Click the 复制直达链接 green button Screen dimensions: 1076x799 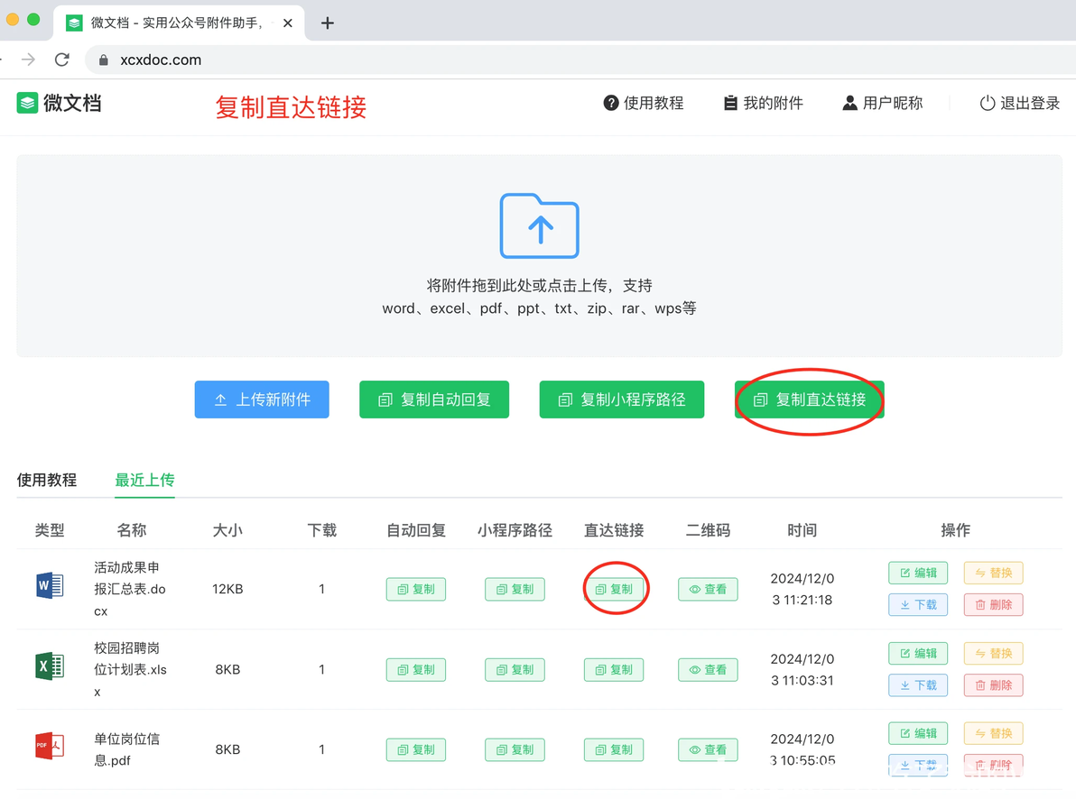click(809, 399)
